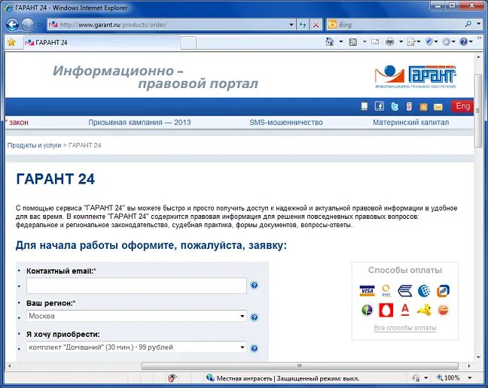This screenshot has width=488, height=388.
Task: Expand the feeds dropdown arrow
Action: (x=364, y=41)
